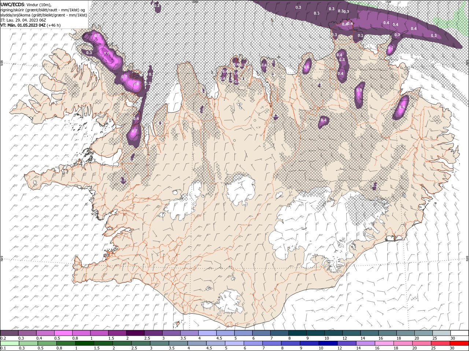Click the bottom legend green swatch labeled 0.5
This screenshot has width=469, height=351.
(x=47, y=343)
